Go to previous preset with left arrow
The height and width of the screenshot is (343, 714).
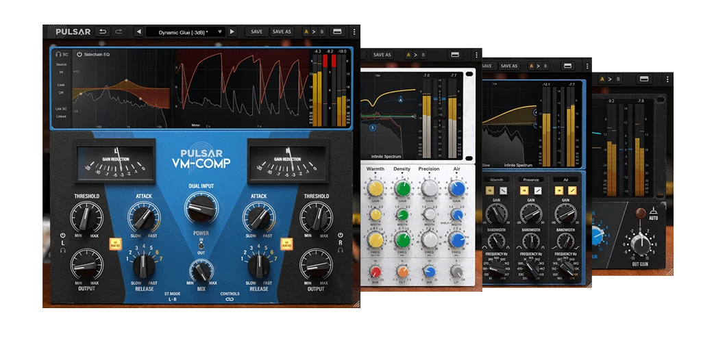point(138,31)
